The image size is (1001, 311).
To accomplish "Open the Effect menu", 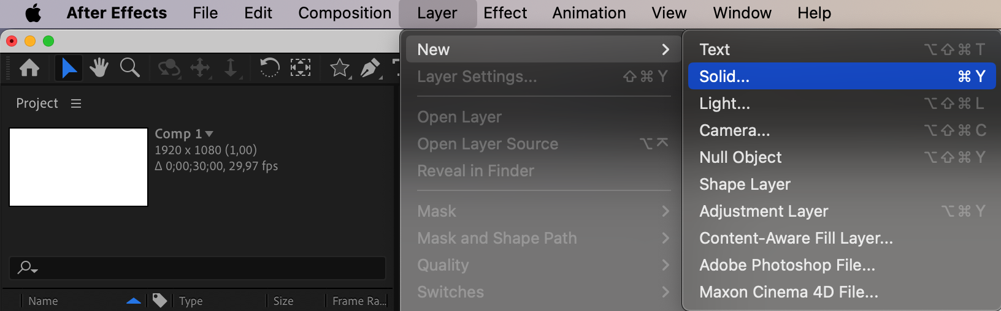I will (505, 13).
